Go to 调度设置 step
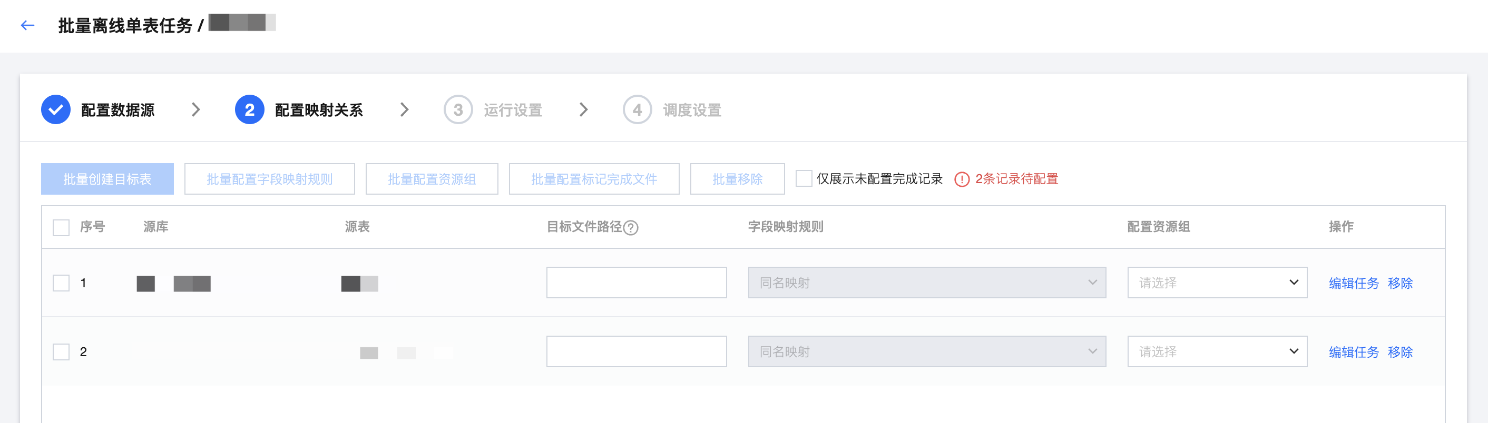1488x423 pixels. (691, 110)
